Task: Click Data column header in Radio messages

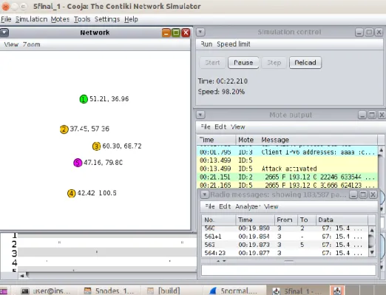Action: tap(342, 220)
